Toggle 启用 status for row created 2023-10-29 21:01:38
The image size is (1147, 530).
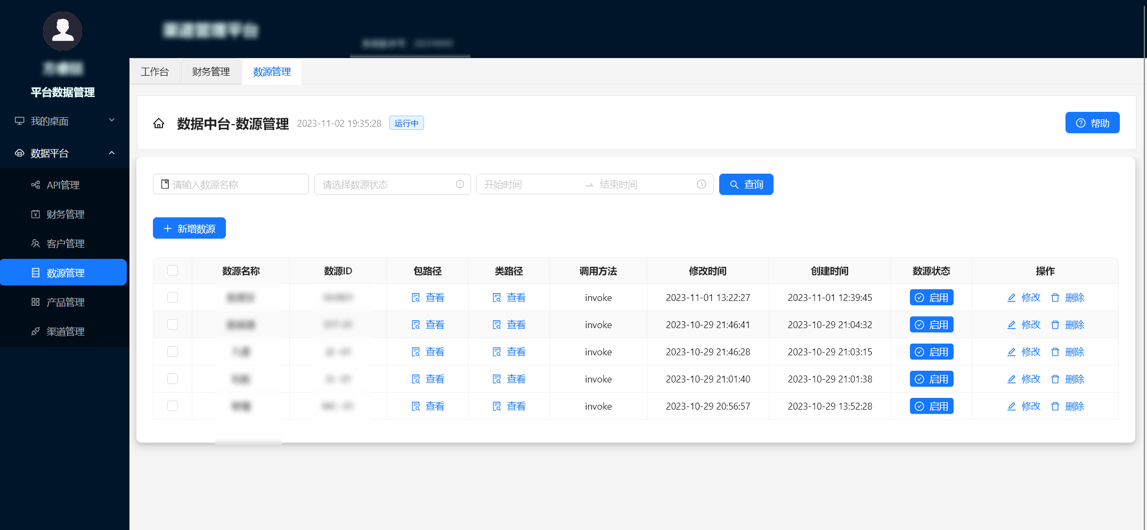(x=931, y=379)
